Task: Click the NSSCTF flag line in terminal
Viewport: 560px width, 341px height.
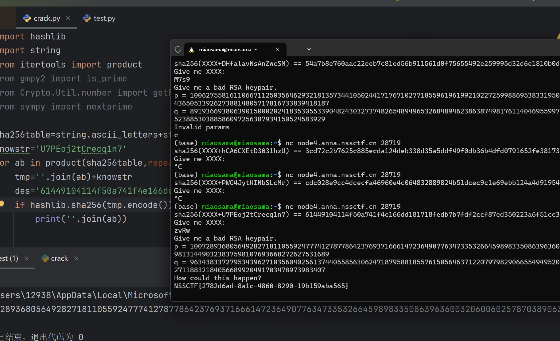Action: [261, 286]
